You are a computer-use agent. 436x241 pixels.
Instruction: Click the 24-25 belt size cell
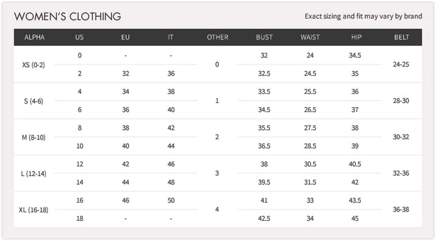[401, 65]
